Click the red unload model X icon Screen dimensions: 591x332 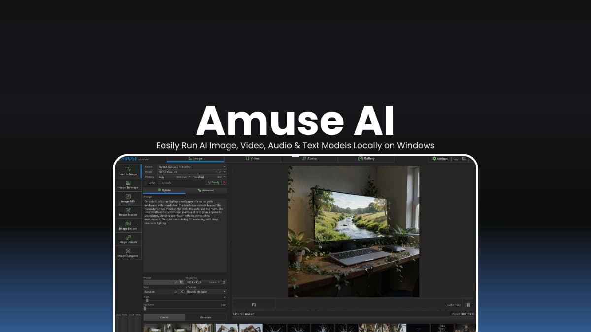click(x=224, y=182)
